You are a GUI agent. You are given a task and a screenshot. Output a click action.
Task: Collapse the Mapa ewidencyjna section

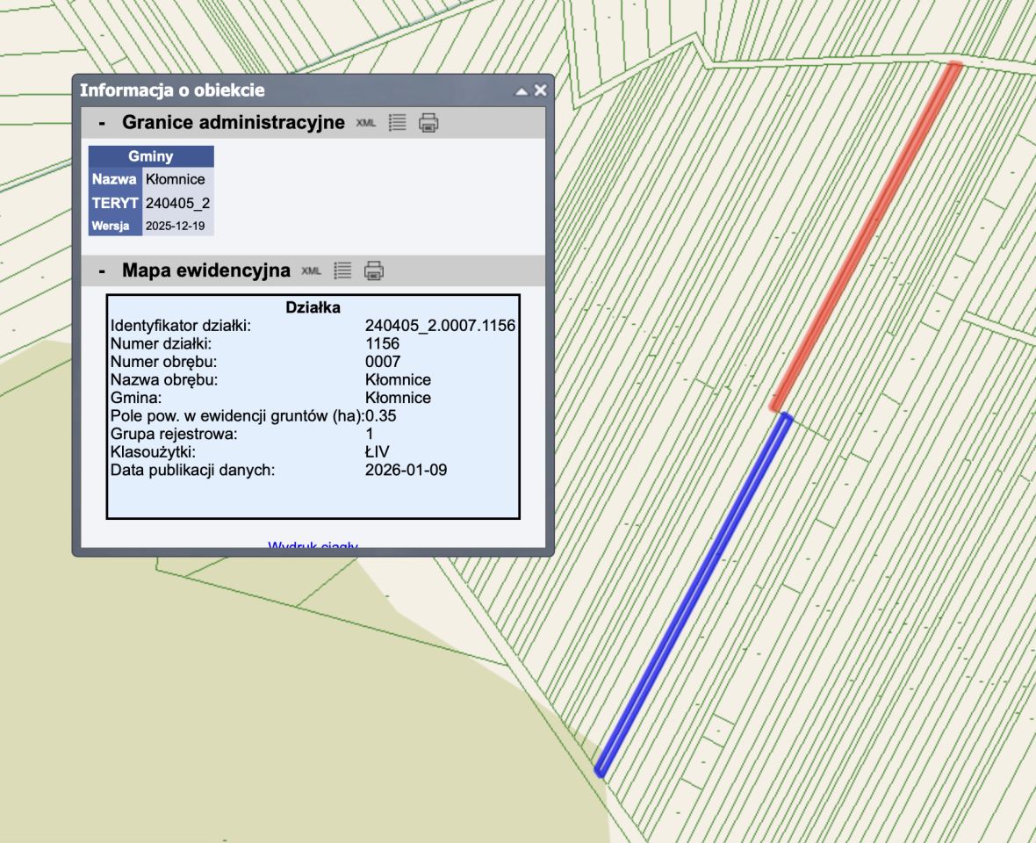point(102,270)
